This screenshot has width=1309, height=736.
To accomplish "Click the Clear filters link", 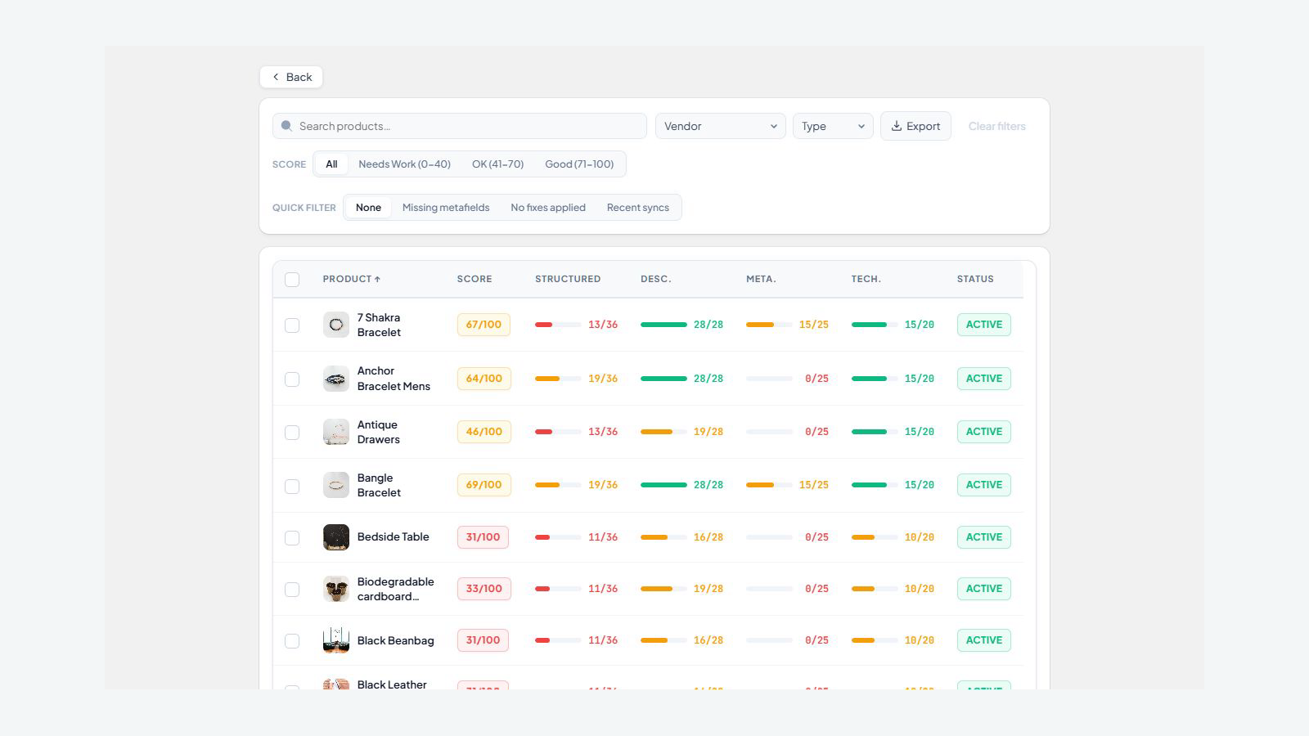I will 996,126.
